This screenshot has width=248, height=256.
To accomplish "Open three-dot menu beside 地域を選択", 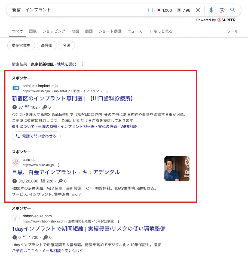I will tap(83, 64).
